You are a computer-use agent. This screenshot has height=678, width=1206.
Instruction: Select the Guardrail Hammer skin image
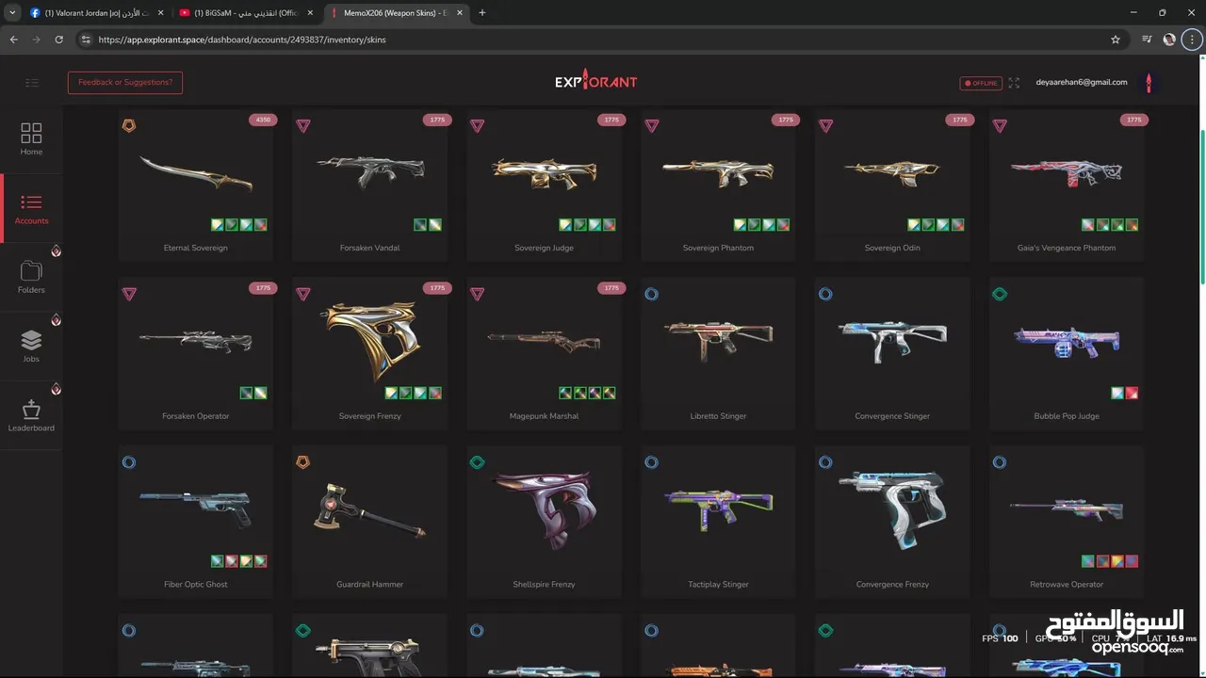[370, 509]
